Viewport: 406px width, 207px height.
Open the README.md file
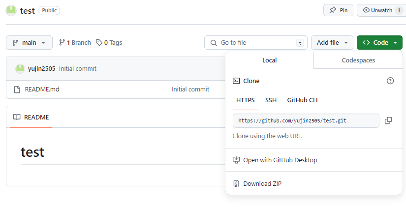point(42,89)
